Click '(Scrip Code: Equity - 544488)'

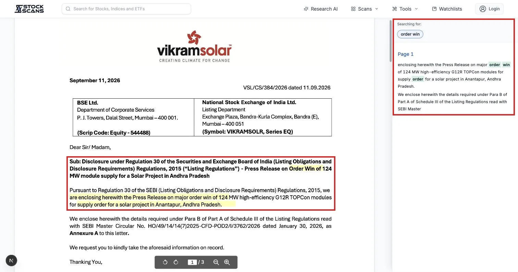[x=114, y=133]
